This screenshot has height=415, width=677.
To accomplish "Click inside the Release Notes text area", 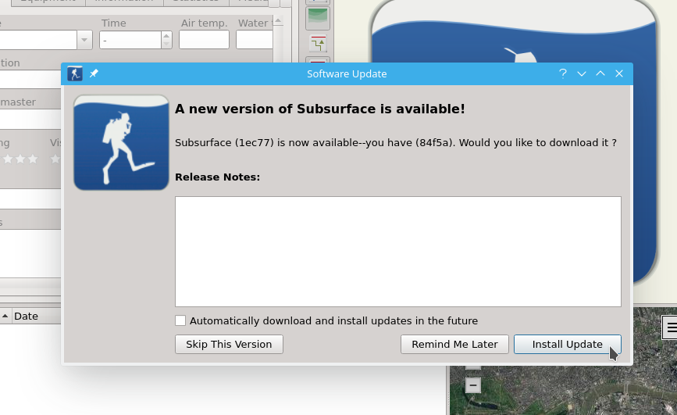I will point(398,252).
